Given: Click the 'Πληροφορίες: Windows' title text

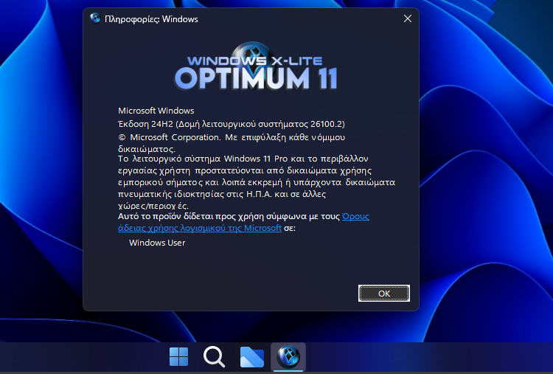Looking at the screenshot, I should 151,19.
